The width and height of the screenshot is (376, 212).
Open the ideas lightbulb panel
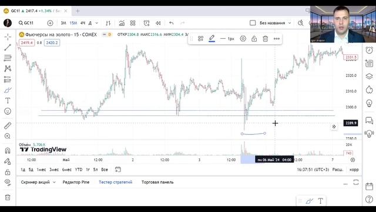tap(370, 103)
